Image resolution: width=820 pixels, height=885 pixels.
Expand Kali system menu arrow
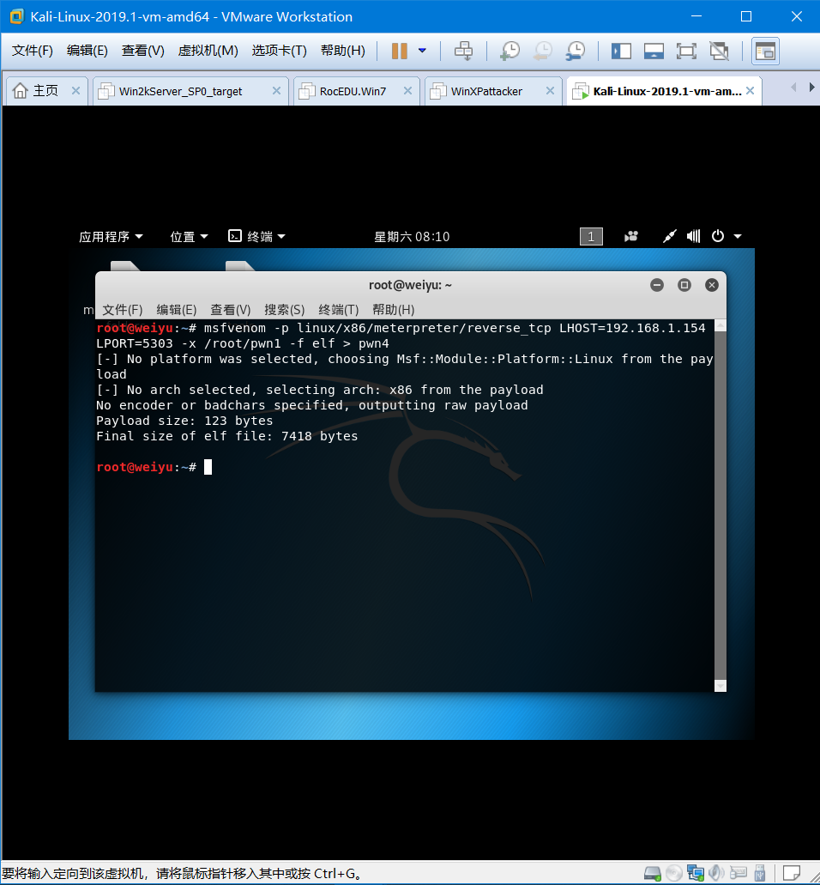click(x=737, y=237)
